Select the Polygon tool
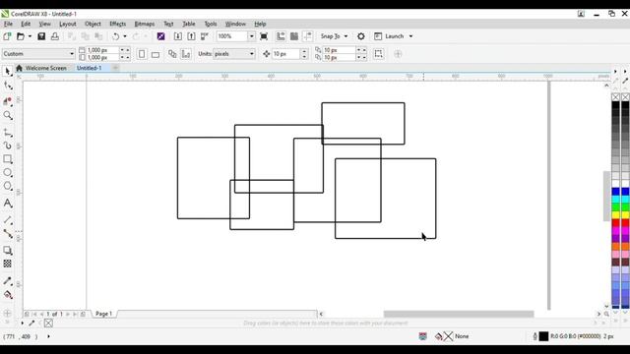Image resolution: width=630 pixels, height=354 pixels. tap(8, 186)
